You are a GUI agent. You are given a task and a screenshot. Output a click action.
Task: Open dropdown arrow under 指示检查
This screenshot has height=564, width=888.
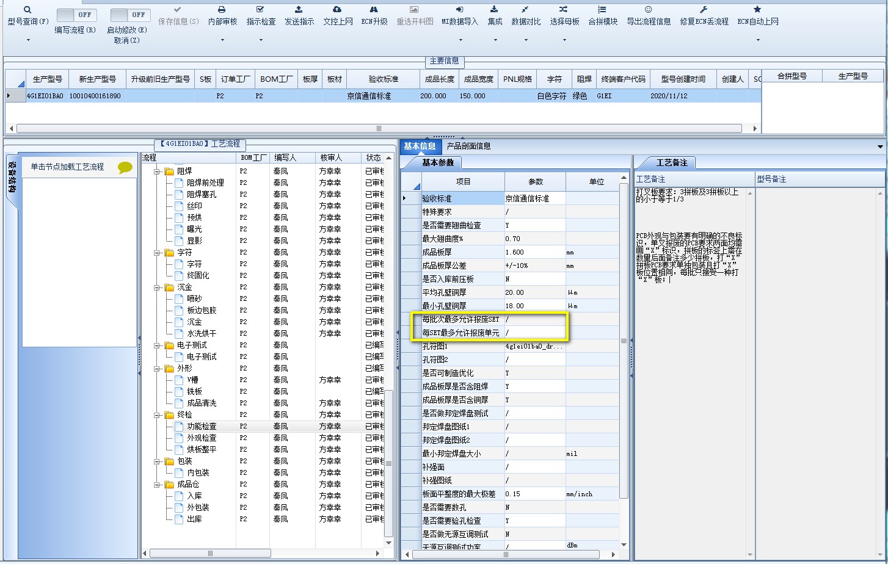coord(261,40)
